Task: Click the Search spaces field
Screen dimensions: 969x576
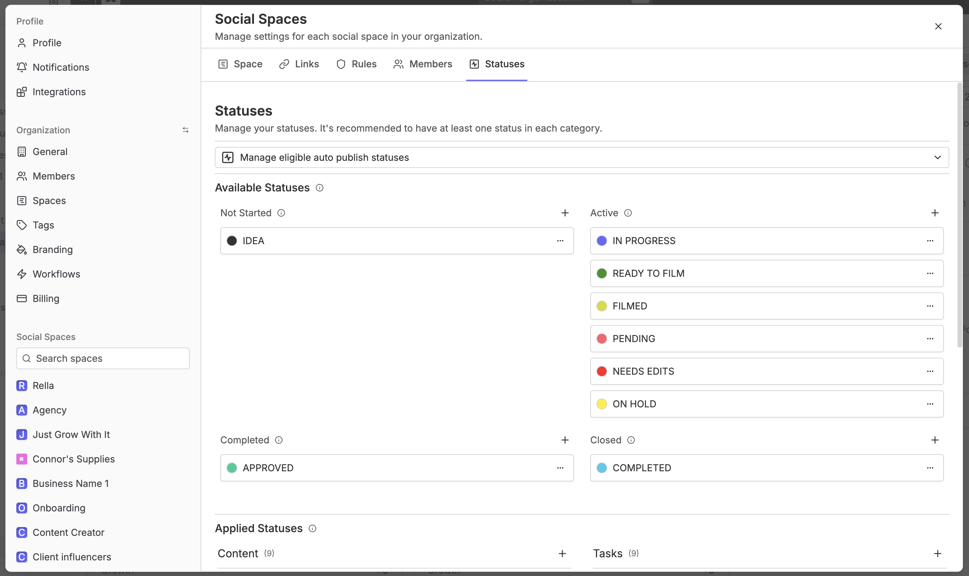Action: pyautogui.click(x=102, y=358)
